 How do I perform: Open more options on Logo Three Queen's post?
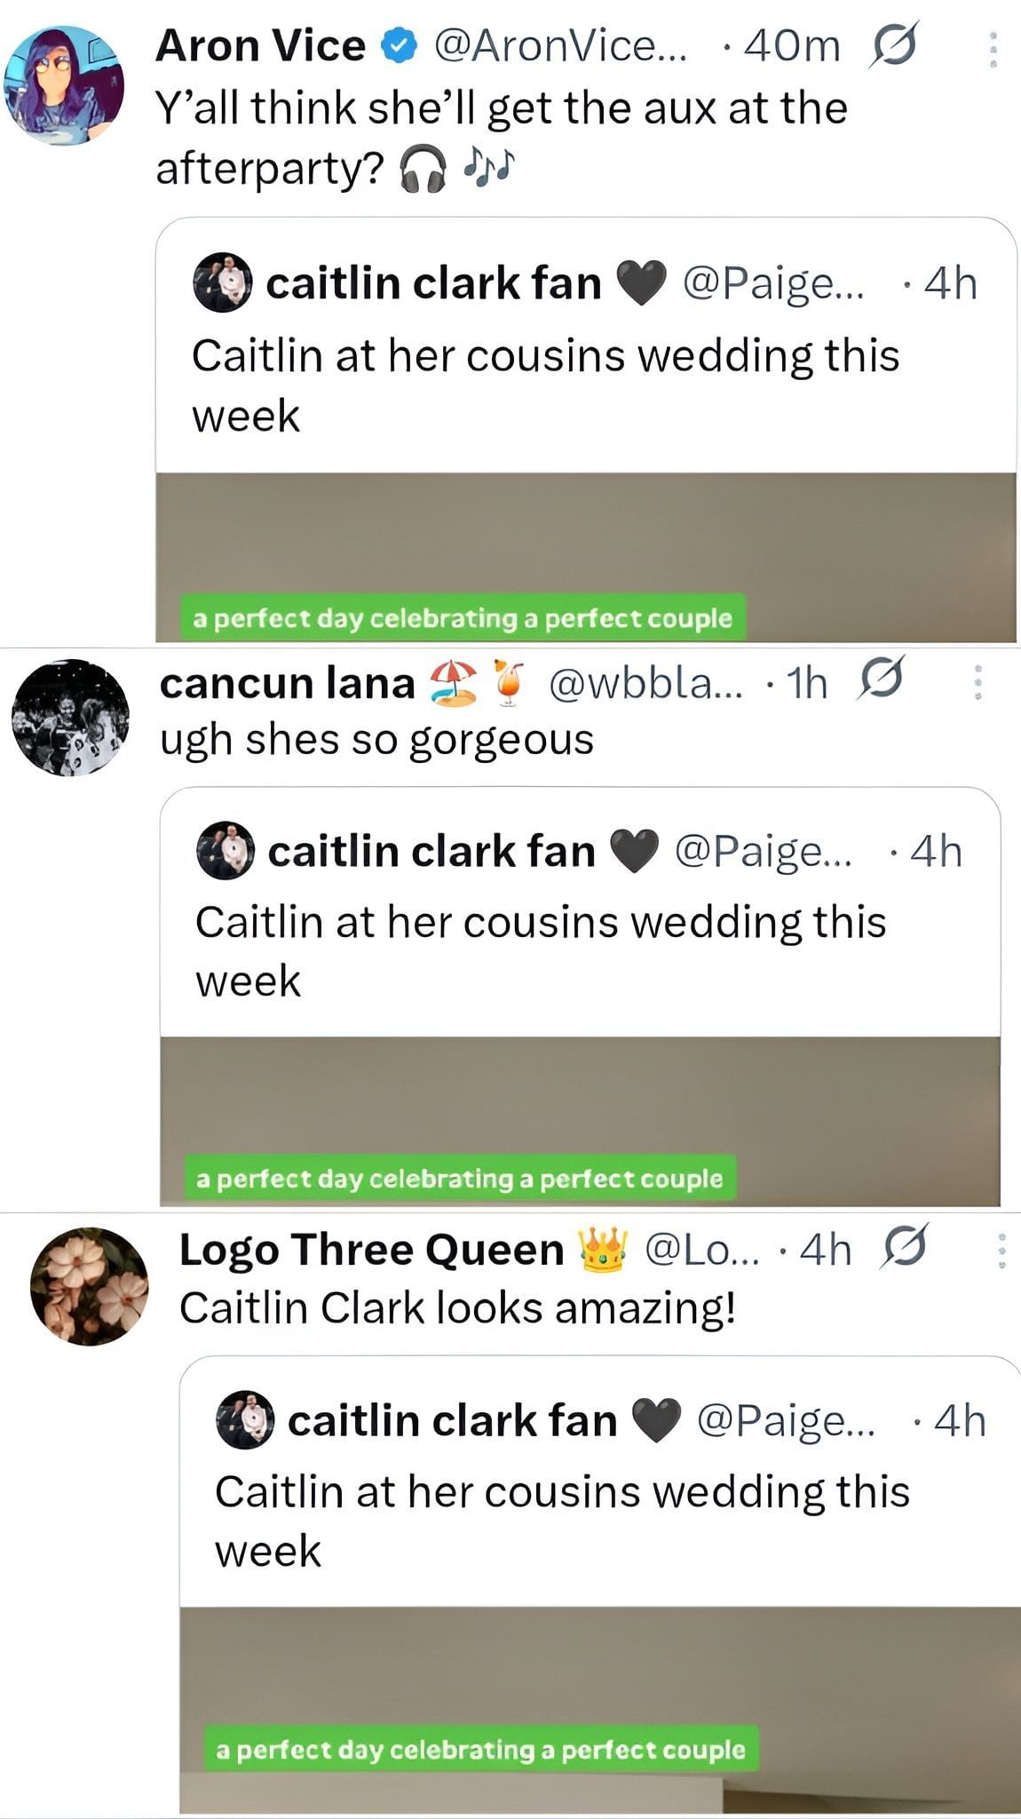tap(1001, 1249)
